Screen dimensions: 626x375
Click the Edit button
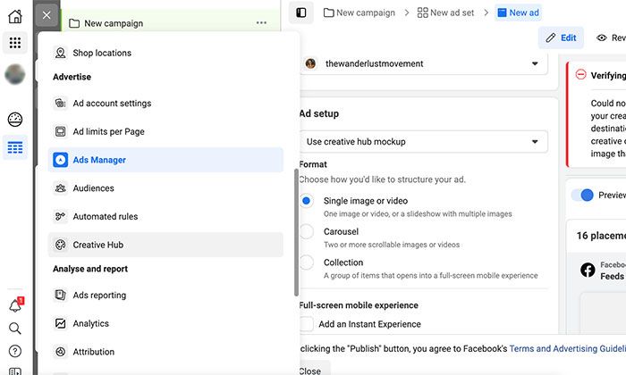point(561,37)
